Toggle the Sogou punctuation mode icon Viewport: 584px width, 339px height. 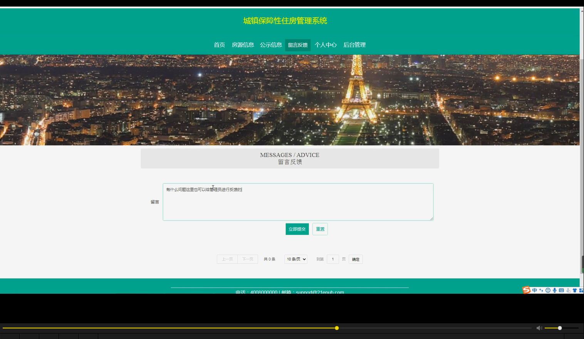[541, 290]
